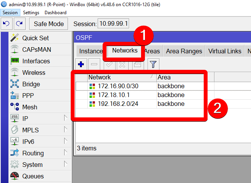
Task: Open CAPsMAN in the sidebar
Action: coord(37,49)
